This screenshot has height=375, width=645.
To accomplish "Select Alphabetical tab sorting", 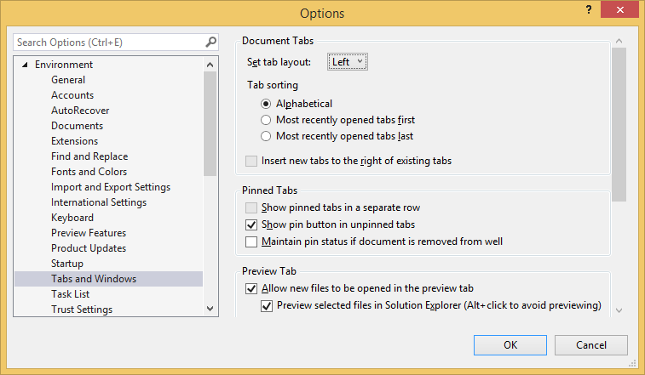I will 267,104.
